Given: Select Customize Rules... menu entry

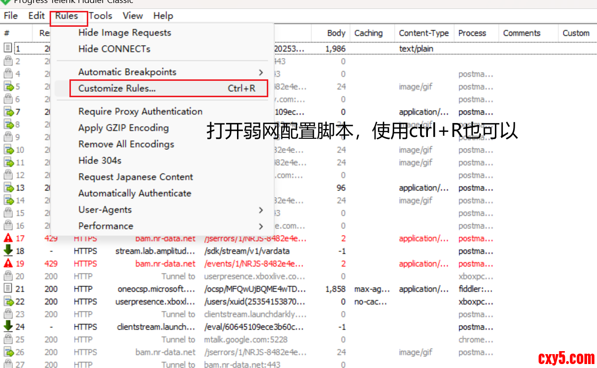Looking at the screenshot, I should [162, 88].
